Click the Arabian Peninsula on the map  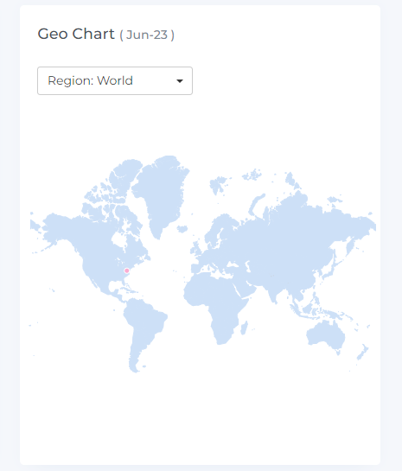[x=245, y=287]
